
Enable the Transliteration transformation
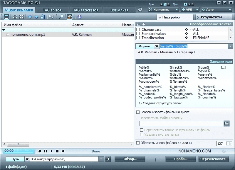tap(138, 38)
